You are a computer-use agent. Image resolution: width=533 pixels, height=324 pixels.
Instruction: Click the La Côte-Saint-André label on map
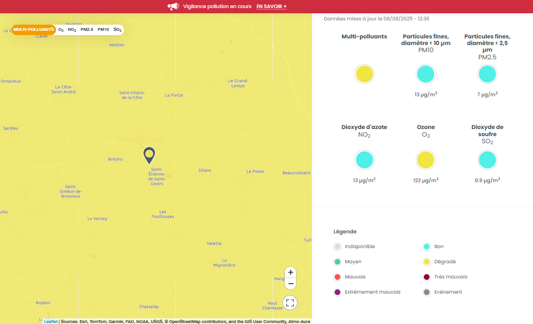coord(64,89)
